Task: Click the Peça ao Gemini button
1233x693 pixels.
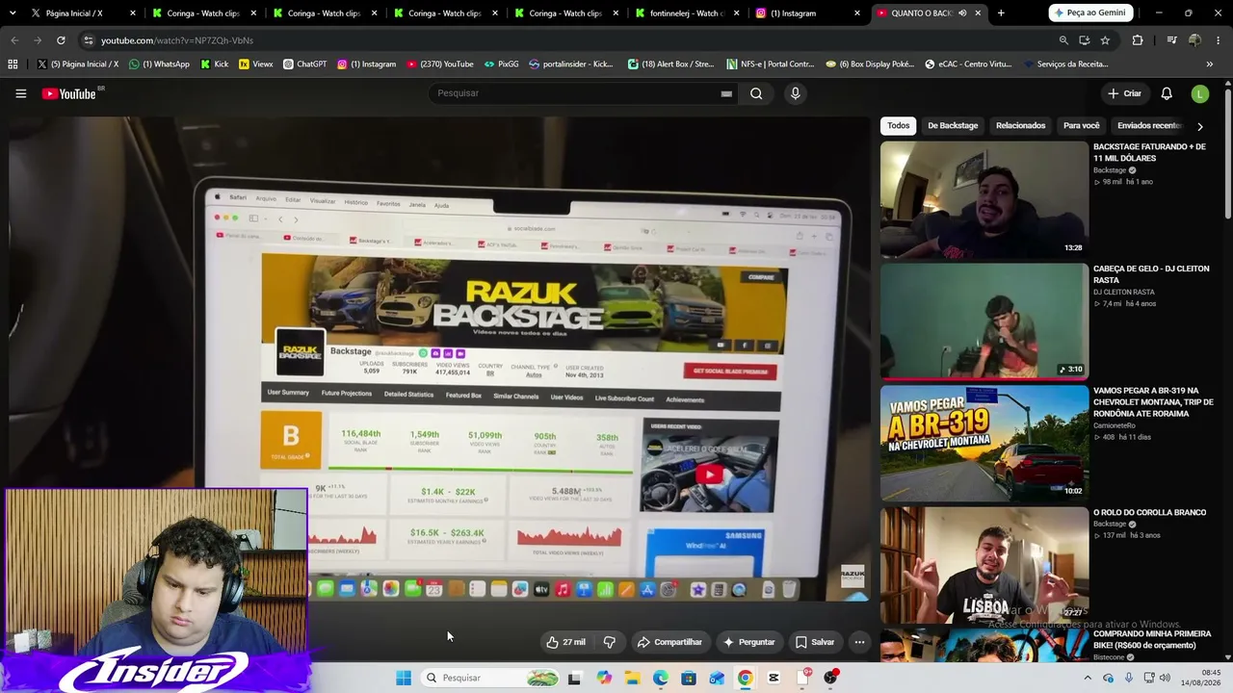Action: 1089,13
